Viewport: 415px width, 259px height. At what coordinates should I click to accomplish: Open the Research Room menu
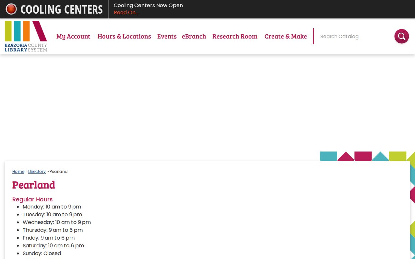235,36
